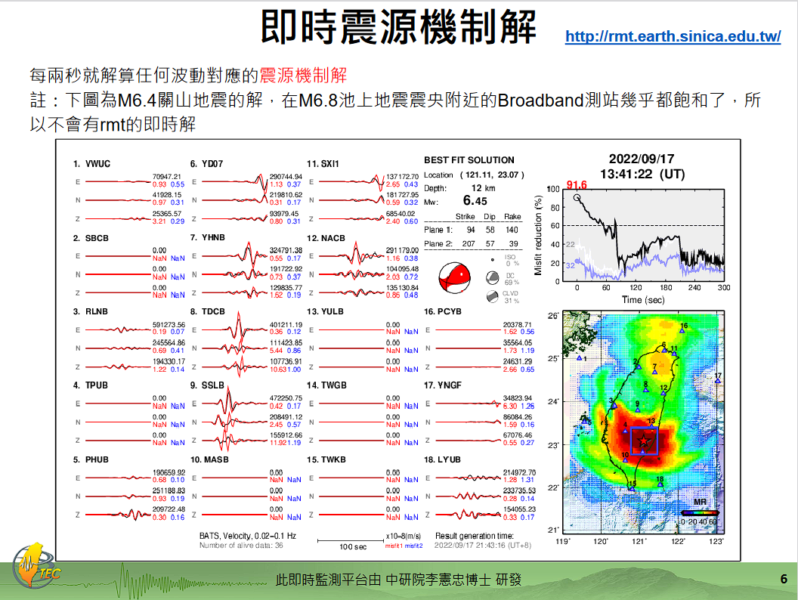The height and width of the screenshot is (600, 798).
Task: Click the Time (sec) axis label
Action: [643, 300]
